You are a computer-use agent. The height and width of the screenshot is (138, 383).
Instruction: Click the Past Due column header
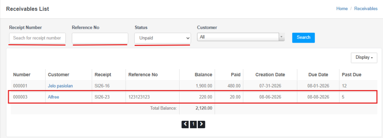pyautogui.click(x=352, y=75)
